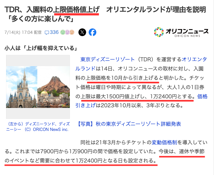Image resolution: width=214 pixels, height=175 pixels.
Task: Open the Oricon News logo
Action: (x=181, y=32)
